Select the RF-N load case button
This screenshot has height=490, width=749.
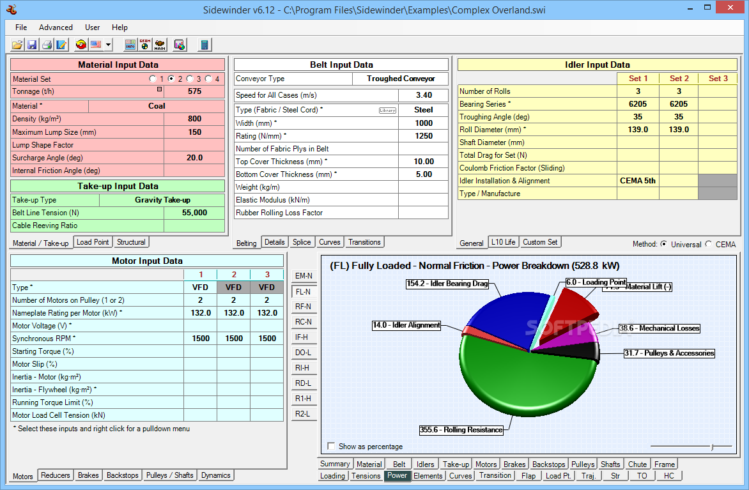coord(304,307)
